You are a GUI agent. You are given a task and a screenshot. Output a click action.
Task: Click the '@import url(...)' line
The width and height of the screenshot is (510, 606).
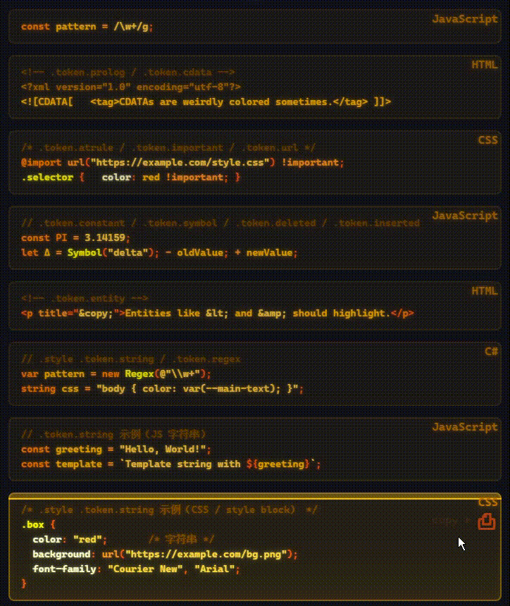coord(182,163)
